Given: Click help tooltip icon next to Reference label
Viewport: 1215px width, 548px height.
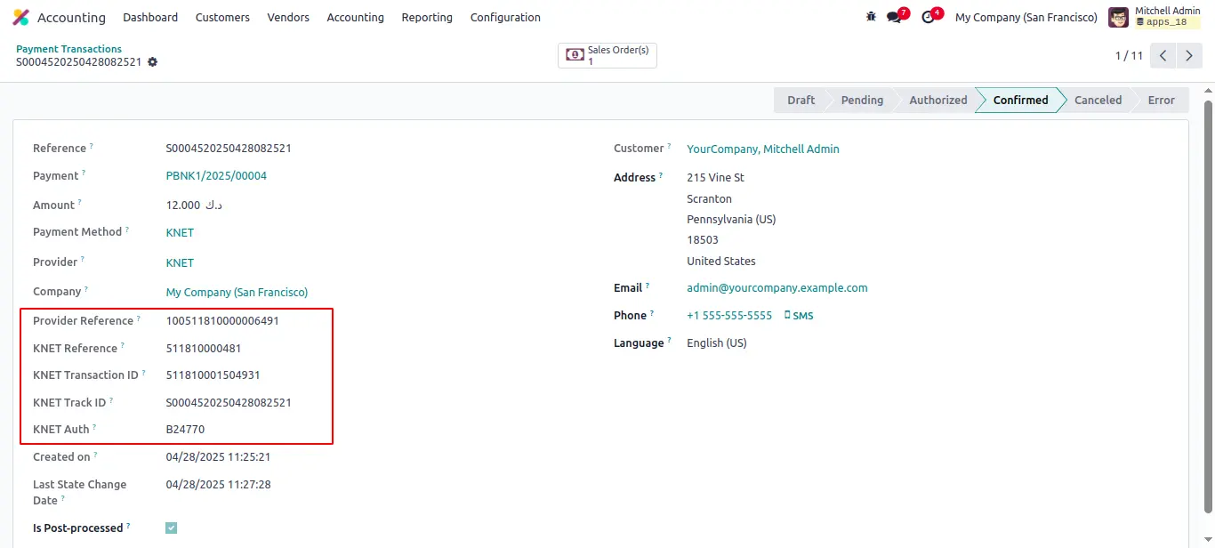Looking at the screenshot, I should [91, 145].
